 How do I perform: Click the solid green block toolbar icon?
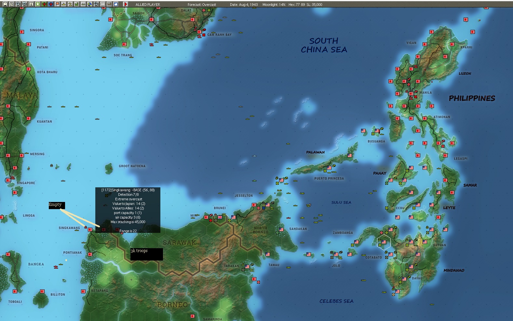point(77,4)
